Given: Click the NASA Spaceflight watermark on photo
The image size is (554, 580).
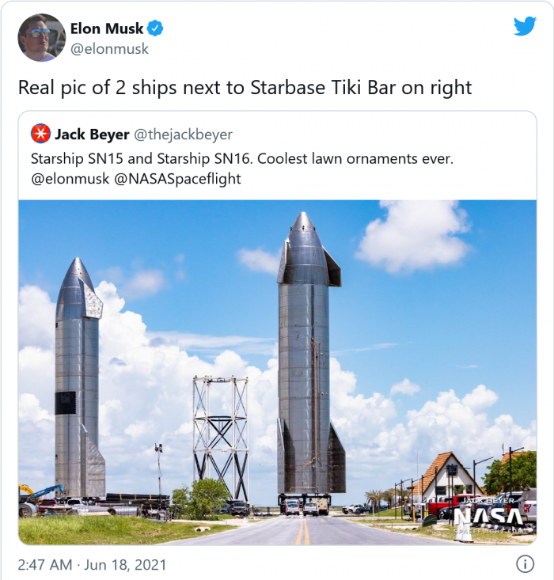Looking at the screenshot, I should (488, 516).
